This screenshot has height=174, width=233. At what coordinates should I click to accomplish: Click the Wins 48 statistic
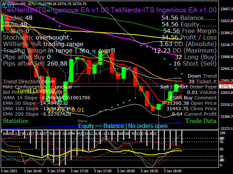(x=15, y=24)
